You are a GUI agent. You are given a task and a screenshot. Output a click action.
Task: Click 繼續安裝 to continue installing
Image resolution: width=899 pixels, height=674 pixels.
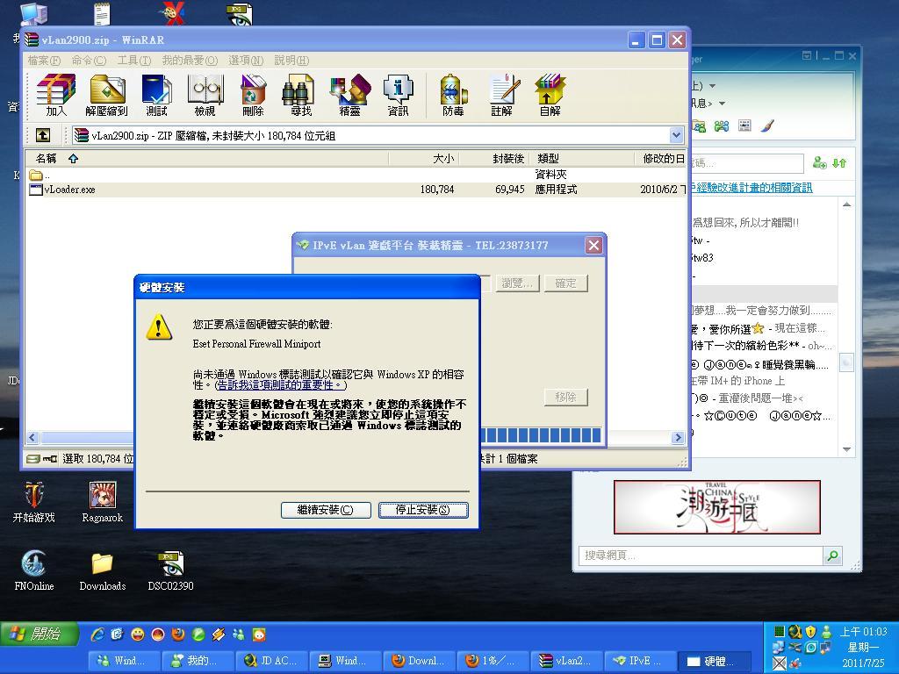(326, 510)
